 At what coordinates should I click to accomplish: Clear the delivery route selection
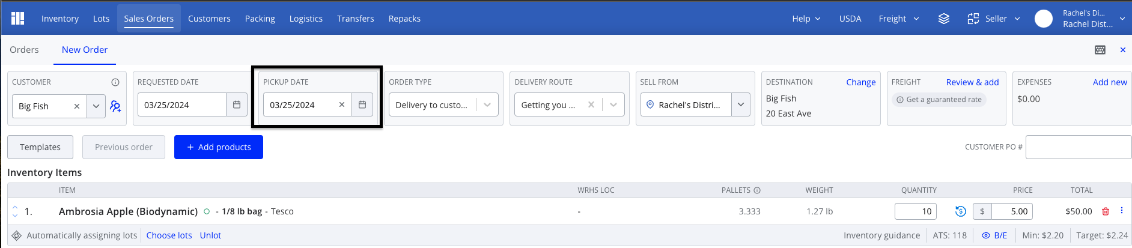pyautogui.click(x=591, y=105)
